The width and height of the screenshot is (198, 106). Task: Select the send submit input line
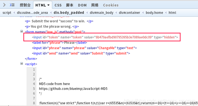pos(81,53)
